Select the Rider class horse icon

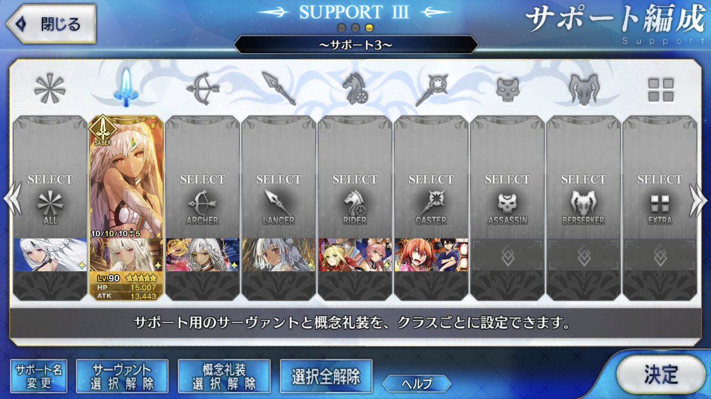pos(354,88)
